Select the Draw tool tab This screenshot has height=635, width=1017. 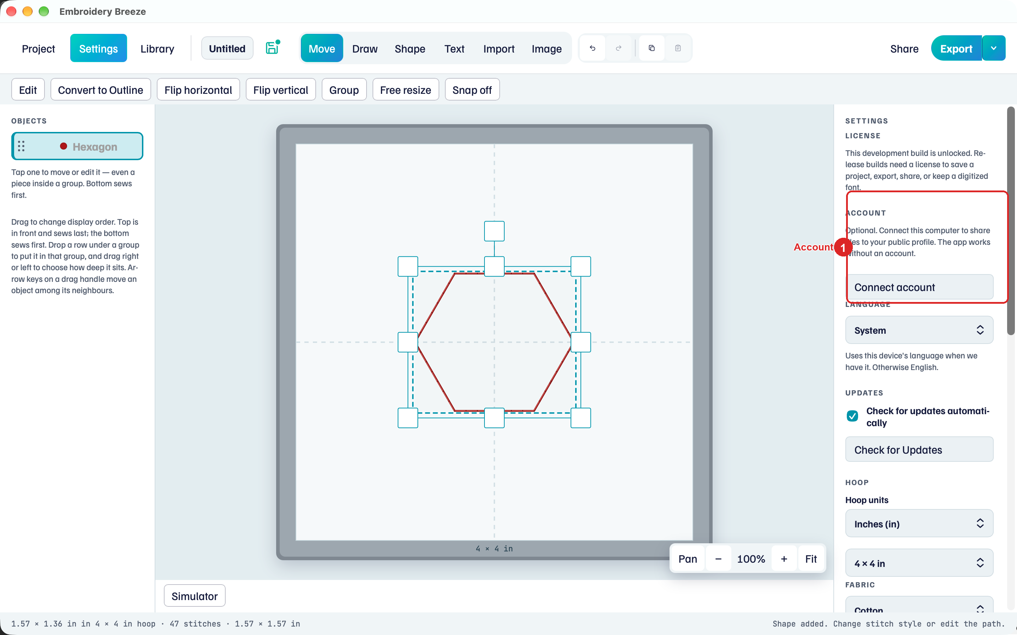[x=365, y=48]
